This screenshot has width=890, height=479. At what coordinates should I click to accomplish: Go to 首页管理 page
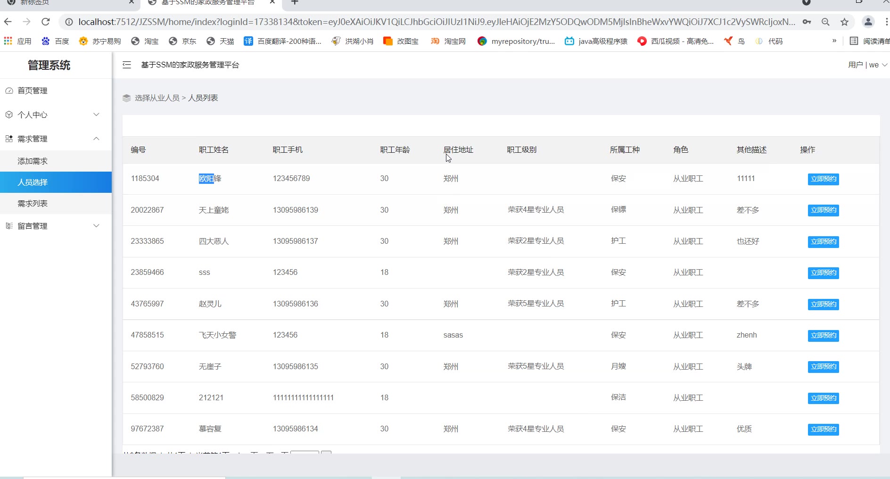pos(33,91)
